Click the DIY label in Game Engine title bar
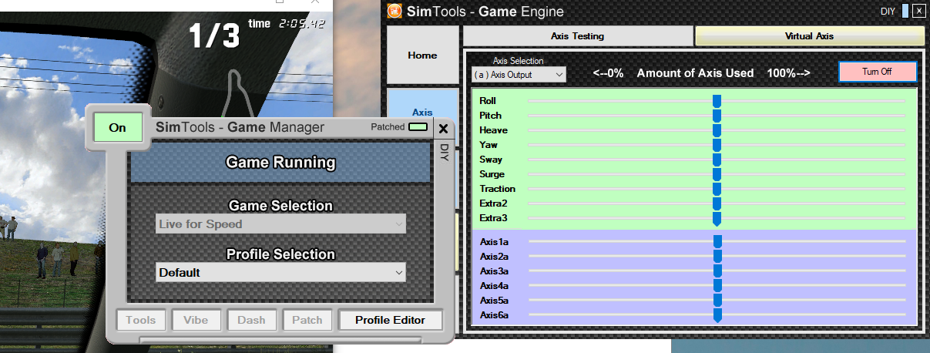The image size is (930, 353). 888,12
